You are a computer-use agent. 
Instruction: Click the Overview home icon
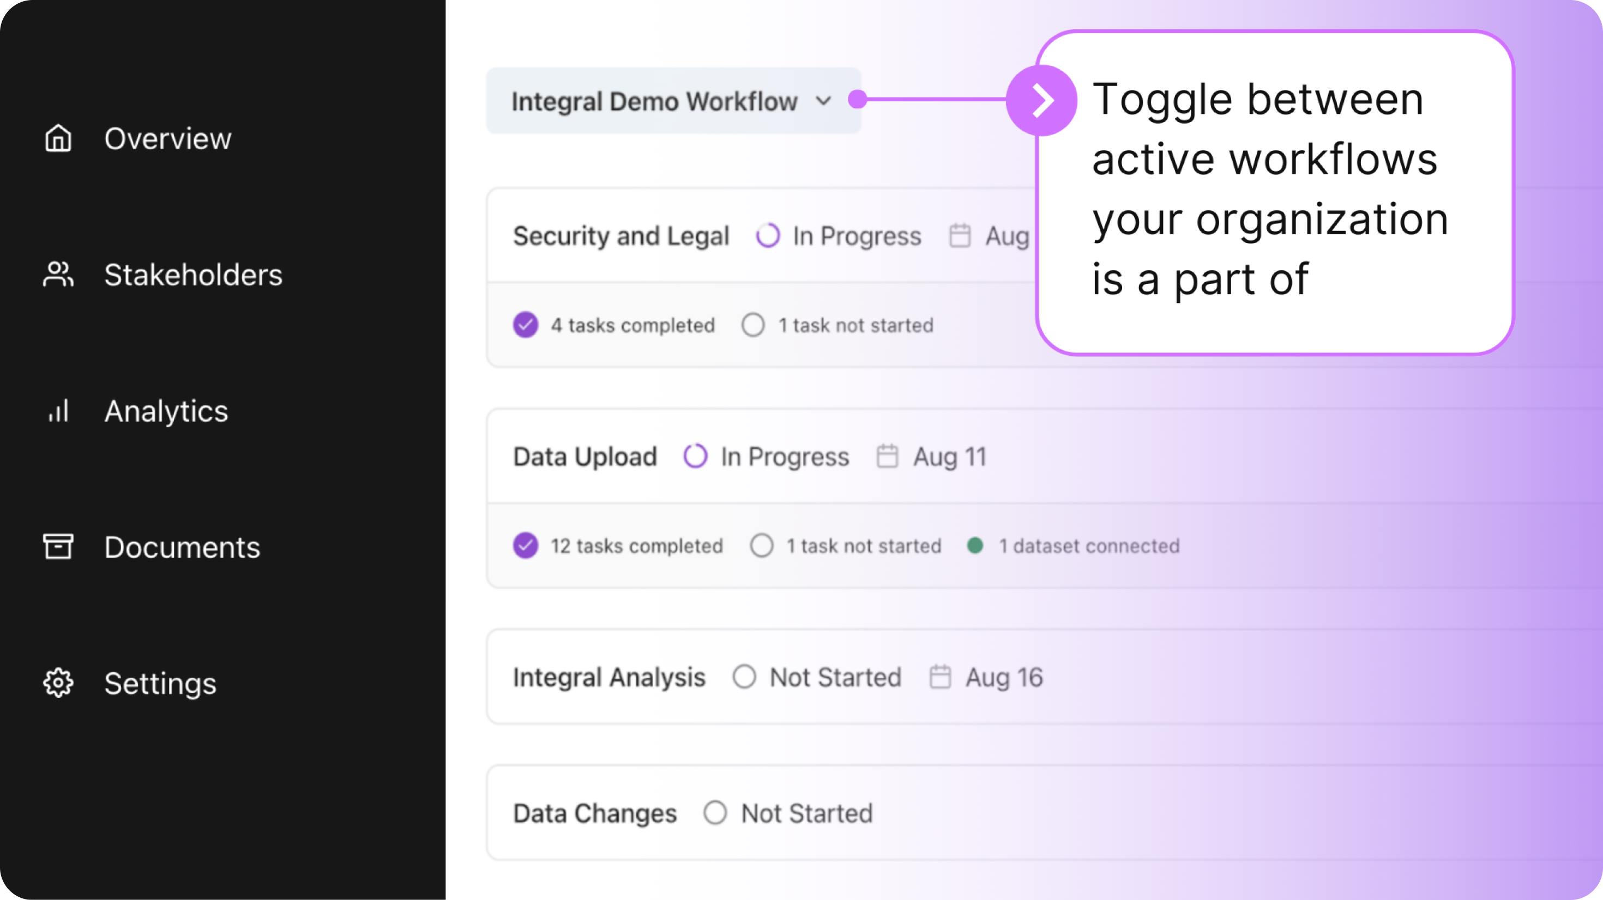point(57,137)
